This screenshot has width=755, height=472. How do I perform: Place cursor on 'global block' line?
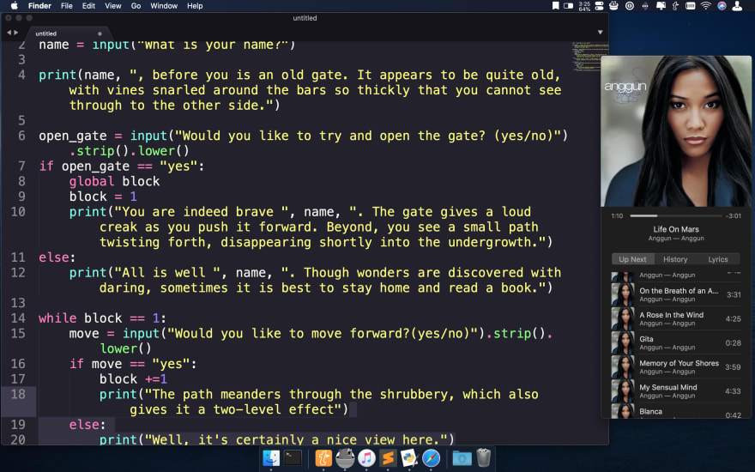pos(114,181)
